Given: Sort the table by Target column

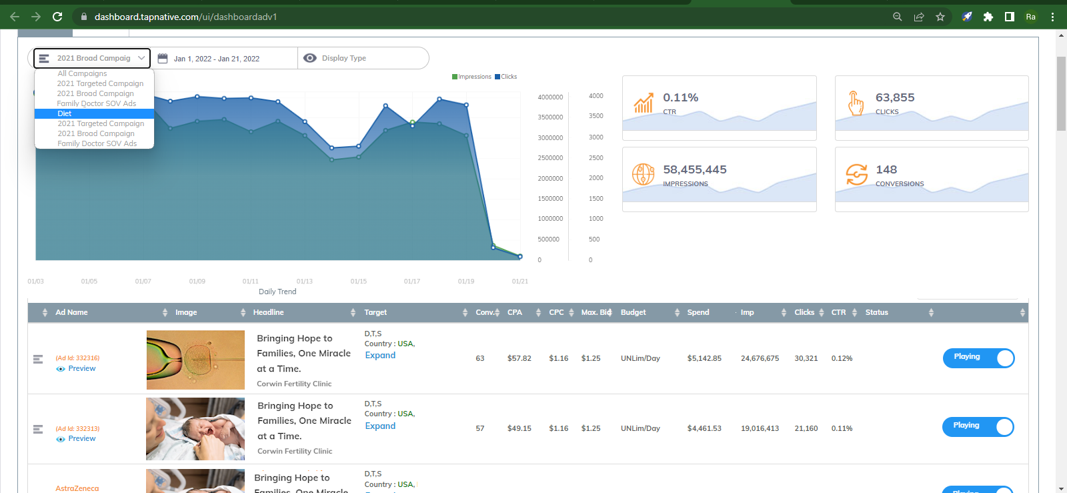Looking at the screenshot, I should 465,312.
